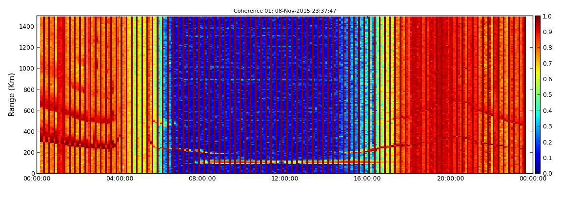Click the colorbar "0.4" tick label
Viewport: 561px width, 198px height.
(547, 110)
